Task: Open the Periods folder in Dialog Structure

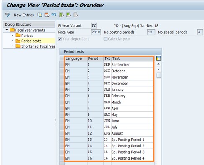Action: pos(27,36)
